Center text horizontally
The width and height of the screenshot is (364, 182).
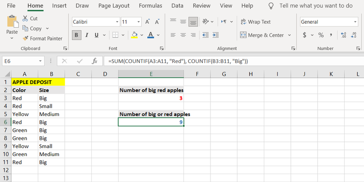point(183,35)
